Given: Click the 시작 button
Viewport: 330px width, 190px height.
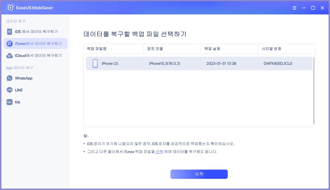Looking at the screenshot, I should point(199,174).
